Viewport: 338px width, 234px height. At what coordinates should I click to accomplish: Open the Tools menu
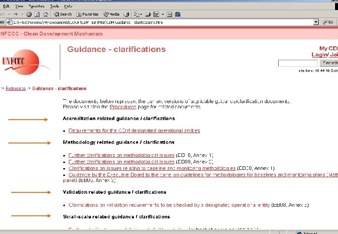(x=54, y=6)
